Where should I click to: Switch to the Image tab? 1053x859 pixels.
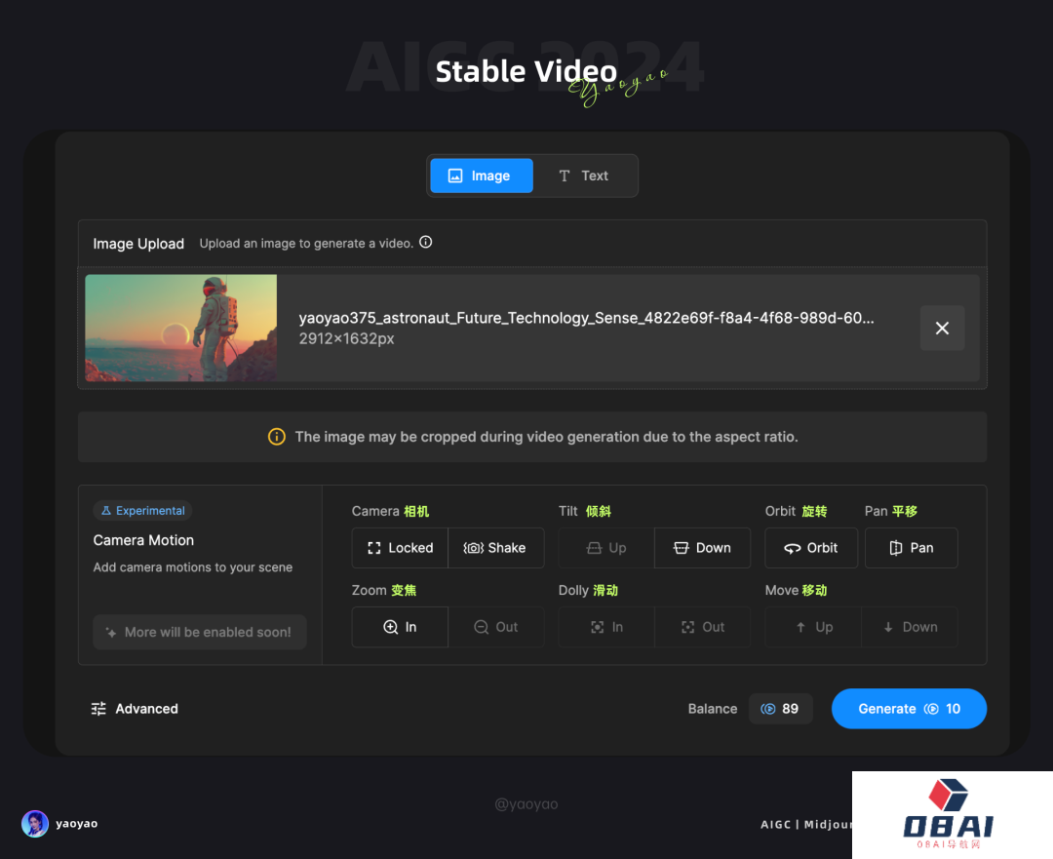[x=482, y=176]
